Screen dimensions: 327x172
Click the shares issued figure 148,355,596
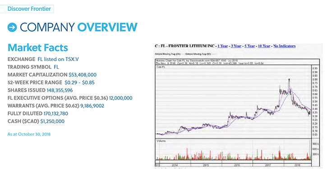(60, 90)
